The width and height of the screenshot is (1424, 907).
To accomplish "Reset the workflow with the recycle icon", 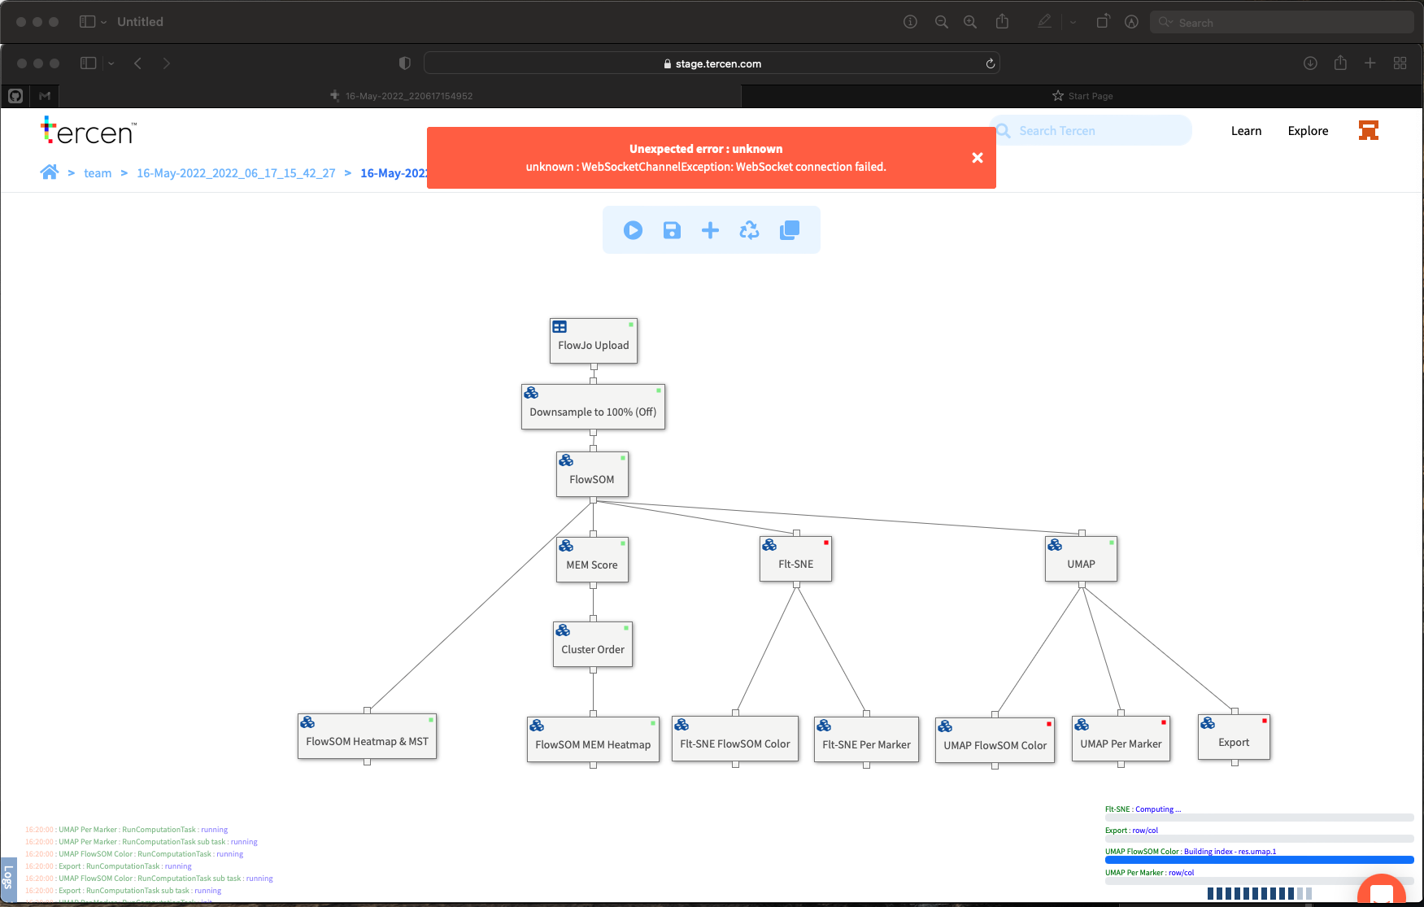I will coord(749,230).
